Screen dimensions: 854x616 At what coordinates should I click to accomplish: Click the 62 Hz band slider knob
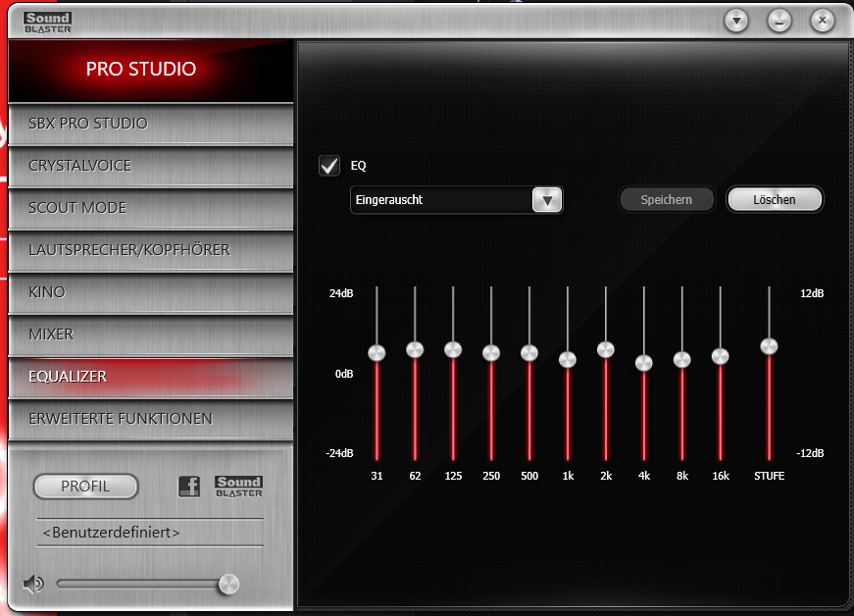(415, 349)
